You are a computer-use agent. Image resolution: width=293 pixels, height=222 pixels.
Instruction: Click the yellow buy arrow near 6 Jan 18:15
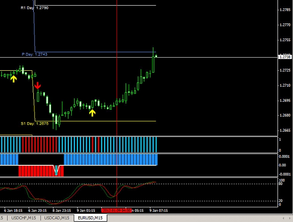tap(14, 79)
